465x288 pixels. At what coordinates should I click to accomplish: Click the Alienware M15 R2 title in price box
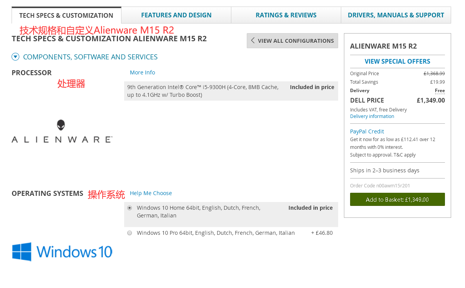[x=383, y=46]
